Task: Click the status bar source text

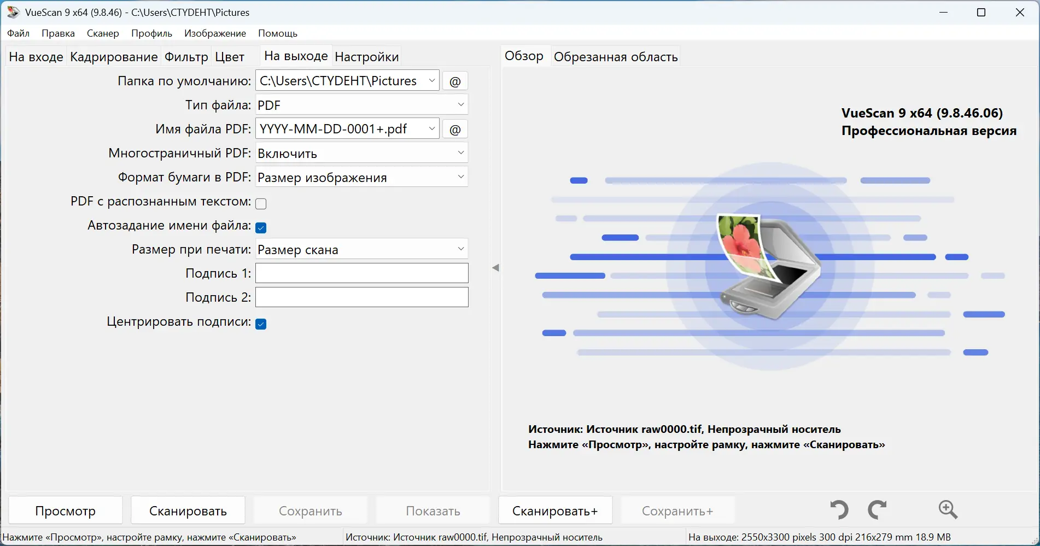Action: [474, 537]
